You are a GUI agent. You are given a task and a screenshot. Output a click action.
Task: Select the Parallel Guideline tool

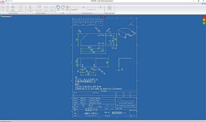pos(52,9)
